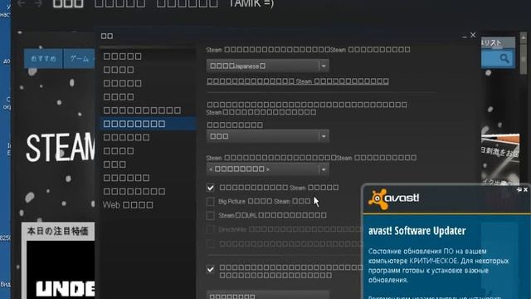The width and height of the screenshot is (531, 299).
Task: Click the underlined Steam link below the language dropdown
Action: click(298, 81)
